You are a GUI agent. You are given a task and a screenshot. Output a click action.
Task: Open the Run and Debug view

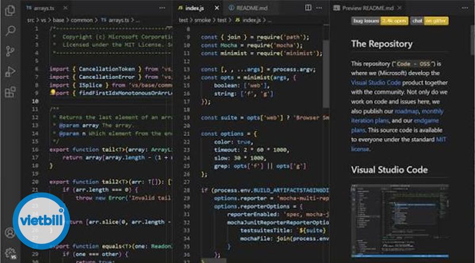pos(10,72)
